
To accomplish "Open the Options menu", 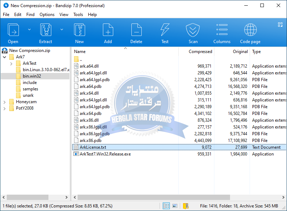I will pos(47,15).
